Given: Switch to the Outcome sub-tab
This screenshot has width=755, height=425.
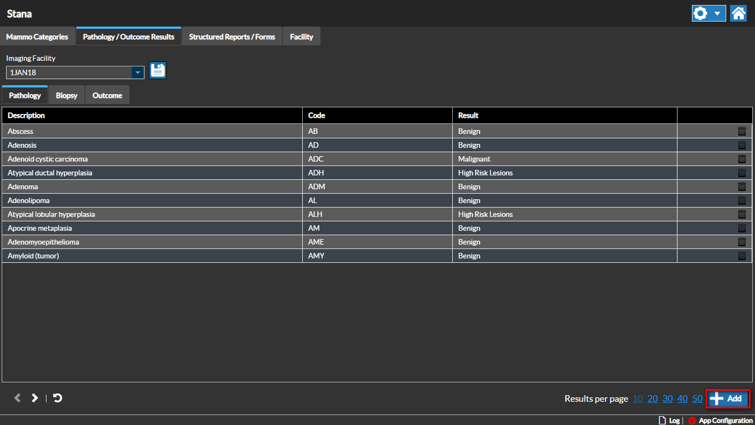Looking at the screenshot, I should (107, 95).
